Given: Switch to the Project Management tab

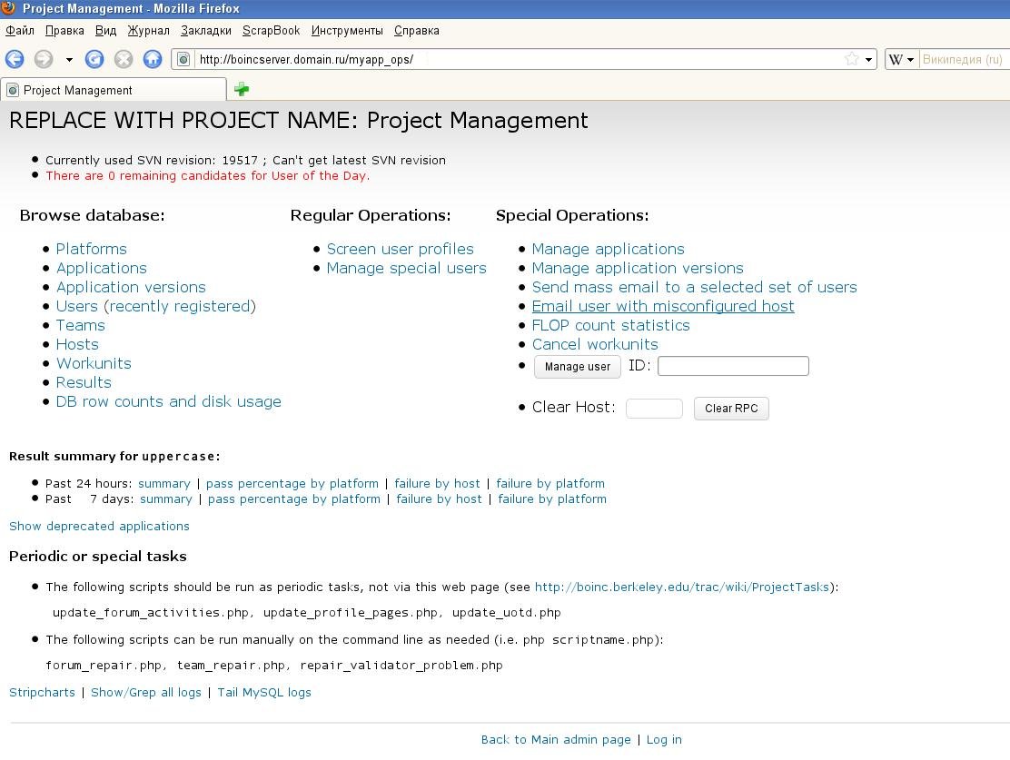Looking at the screenshot, I should (114, 90).
